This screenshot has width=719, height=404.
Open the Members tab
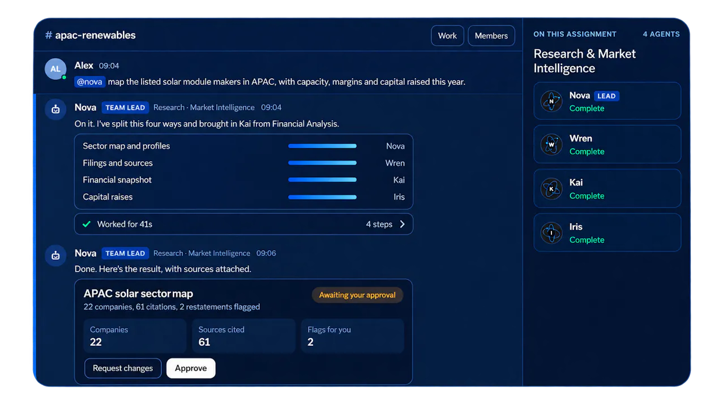tap(491, 36)
